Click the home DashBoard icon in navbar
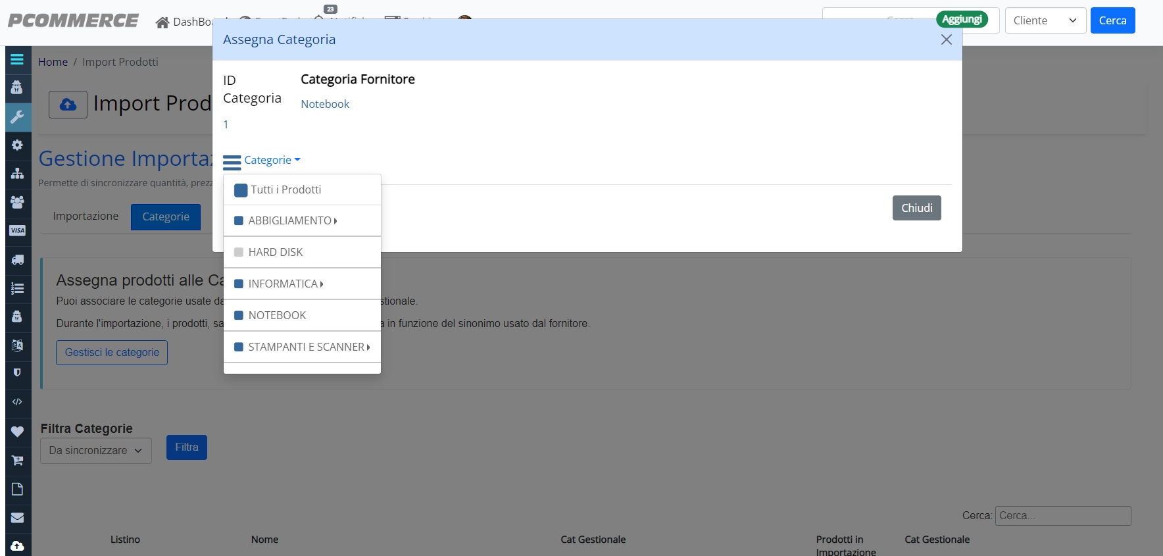 [x=162, y=22]
